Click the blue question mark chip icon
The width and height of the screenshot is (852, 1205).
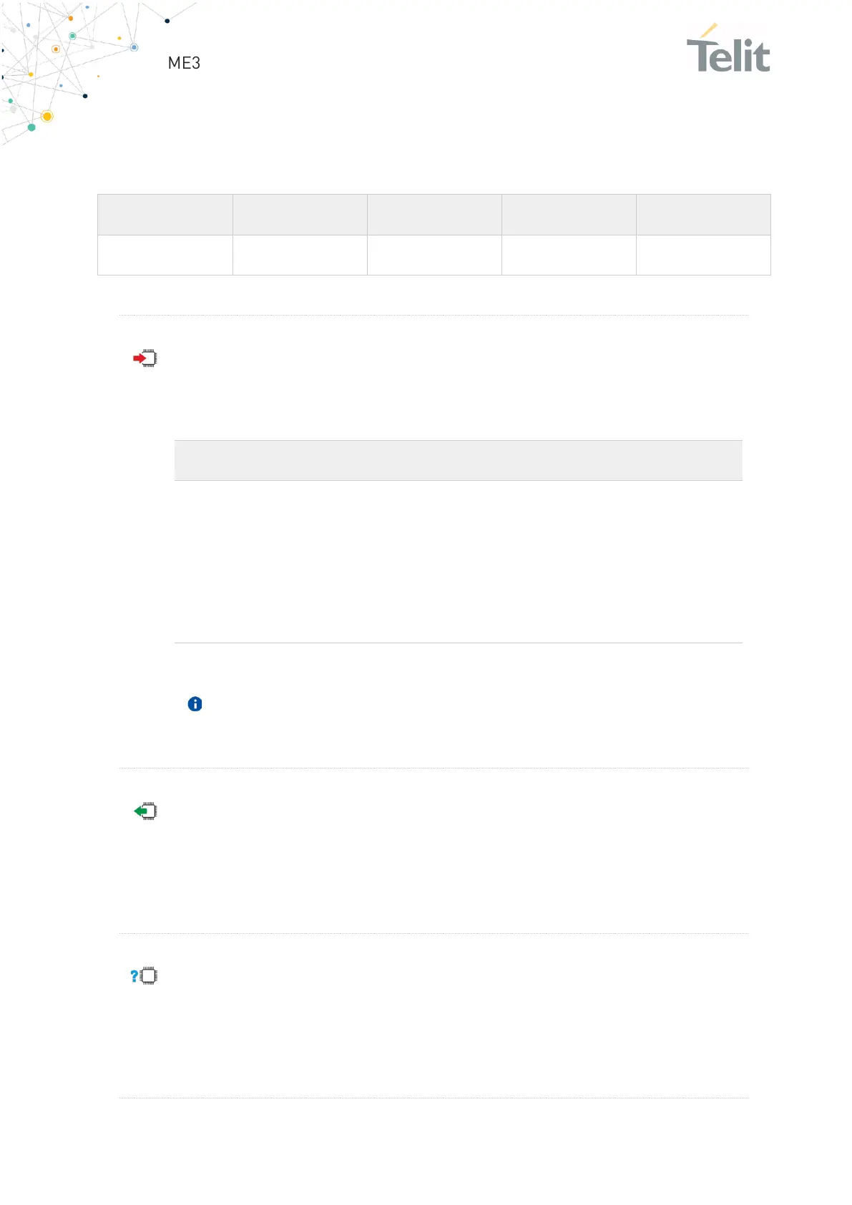(x=144, y=976)
